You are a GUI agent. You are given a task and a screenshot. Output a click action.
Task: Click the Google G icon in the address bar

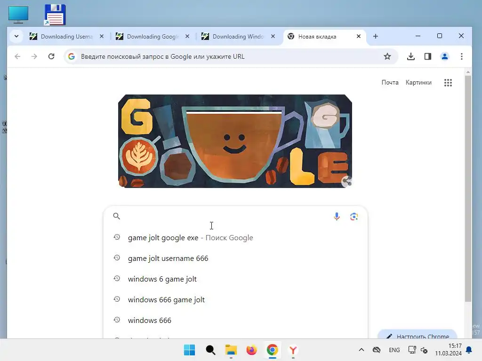click(x=72, y=56)
